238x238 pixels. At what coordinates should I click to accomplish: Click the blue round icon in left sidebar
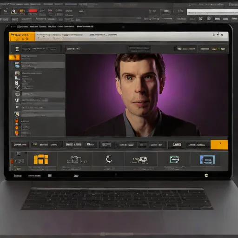click(17, 65)
